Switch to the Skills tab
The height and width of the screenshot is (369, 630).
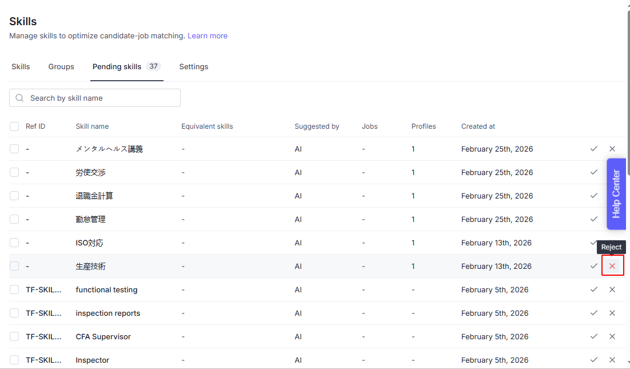[21, 67]
